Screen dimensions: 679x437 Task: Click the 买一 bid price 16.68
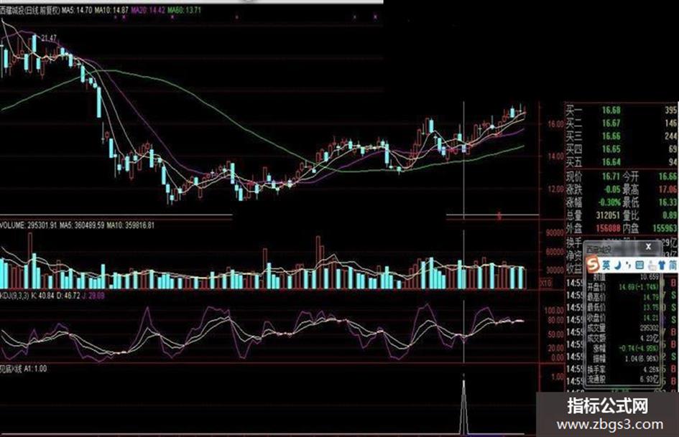611,111
